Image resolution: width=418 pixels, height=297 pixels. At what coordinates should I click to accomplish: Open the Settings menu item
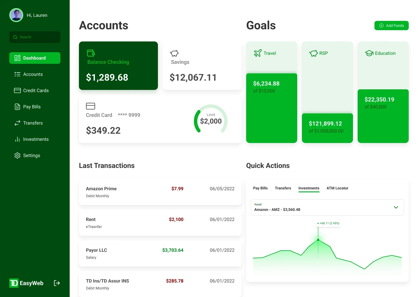(x=35, y=155)
